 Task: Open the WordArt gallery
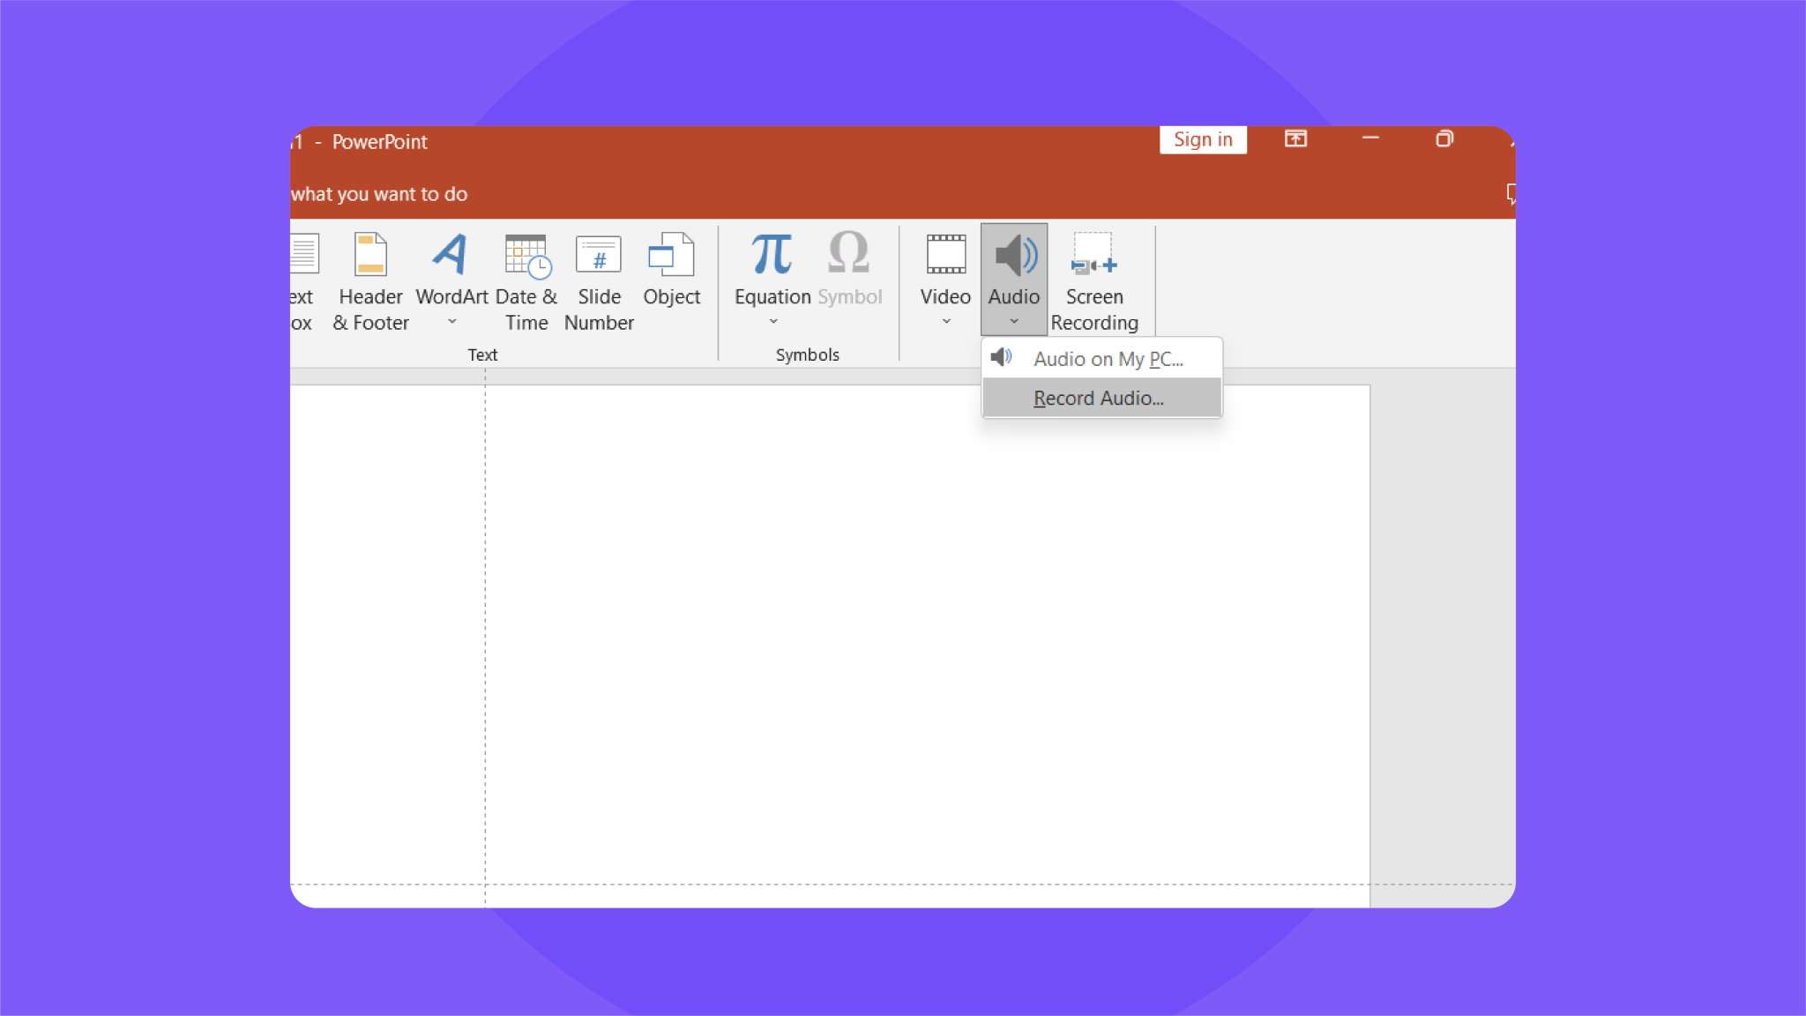(x=451, y=280)
